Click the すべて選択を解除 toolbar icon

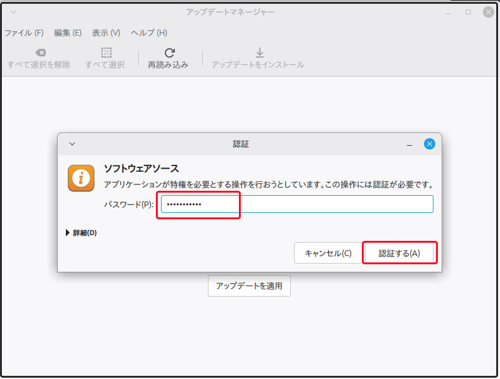[41, 53]
